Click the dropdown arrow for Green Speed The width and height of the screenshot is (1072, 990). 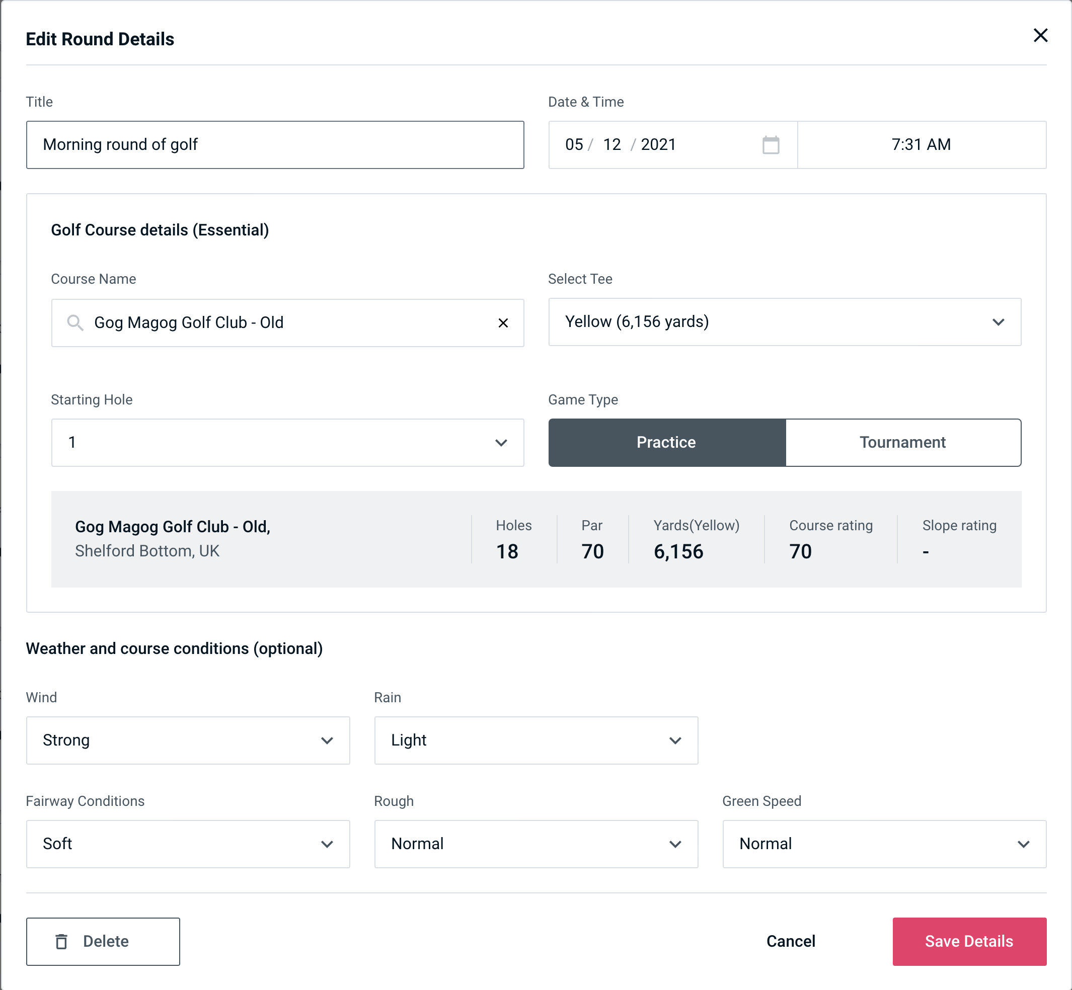tap(1024, 844)
